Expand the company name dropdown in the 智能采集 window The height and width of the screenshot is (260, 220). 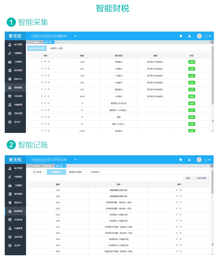click(x=75, y=36)
